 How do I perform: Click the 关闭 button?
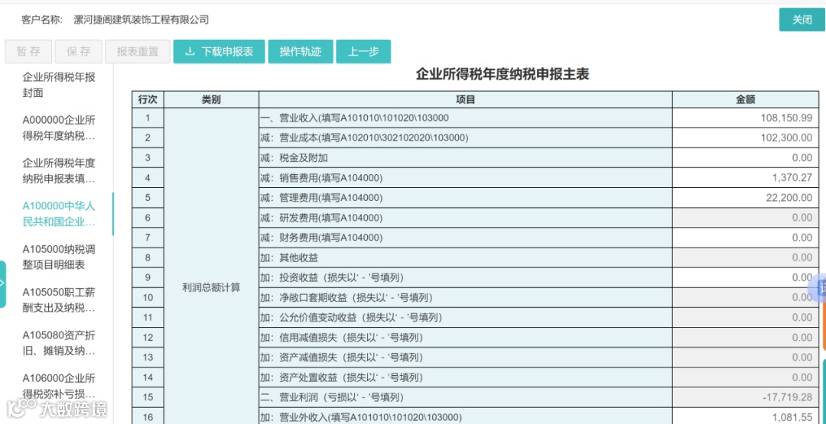[802, 20]
